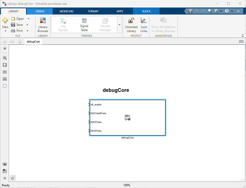Switch to the MODELING tab
Screen dimensions: 246x188
click(67, 11)
